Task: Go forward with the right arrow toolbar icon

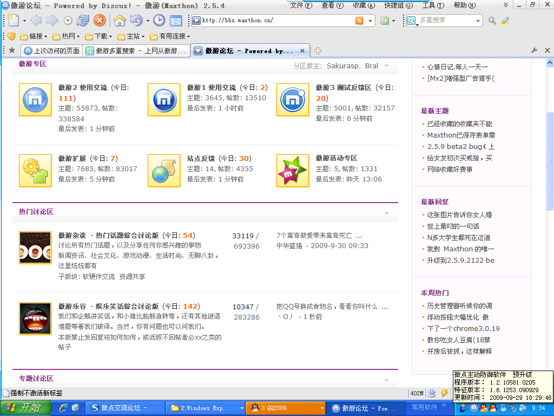Action: click(52, 20)
